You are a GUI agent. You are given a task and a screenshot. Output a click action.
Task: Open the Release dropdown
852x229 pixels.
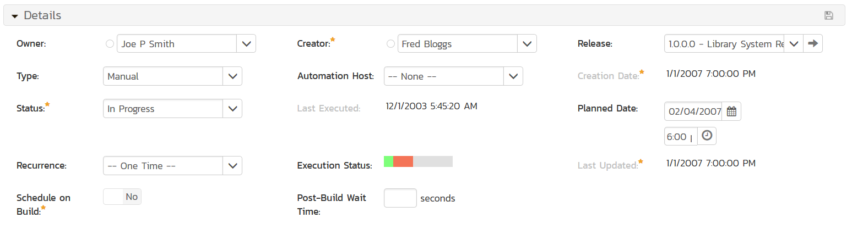[x=794, y=44]
